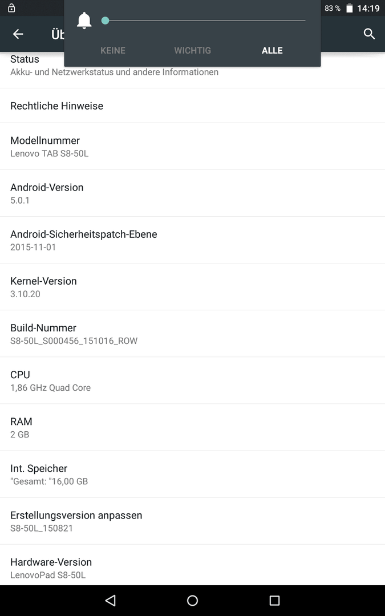
Task: Click the notification volume slider track
Action: 203,21
